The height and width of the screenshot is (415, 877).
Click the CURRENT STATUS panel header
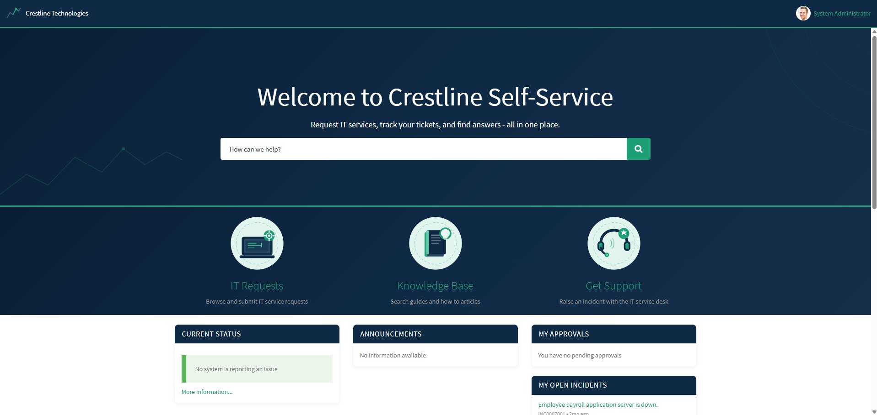pos(257,334)
